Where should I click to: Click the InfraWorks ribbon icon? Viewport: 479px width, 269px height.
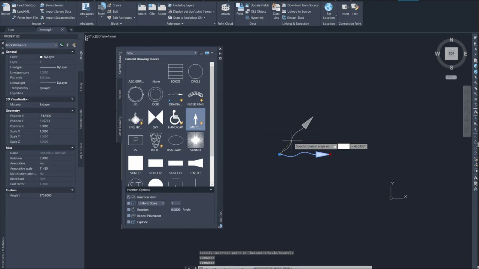(x=86, y=10)
